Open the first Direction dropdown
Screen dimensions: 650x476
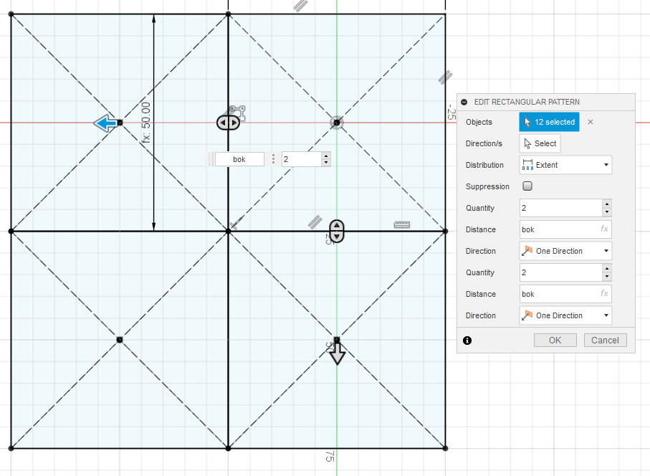click(565, 251)
